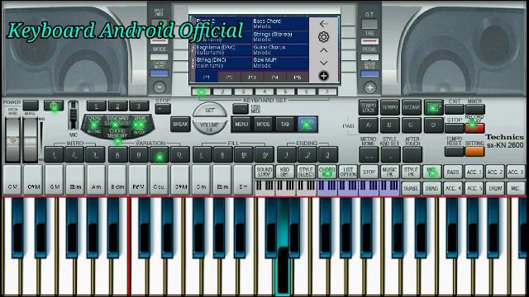Switch to page P5 tab
Image resolution: width=529 pixels, height=297 pixels.
298,77
